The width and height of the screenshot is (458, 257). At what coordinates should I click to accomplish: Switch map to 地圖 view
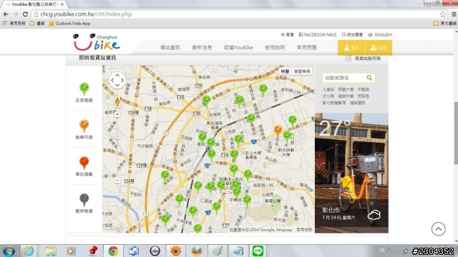point(285,71)
